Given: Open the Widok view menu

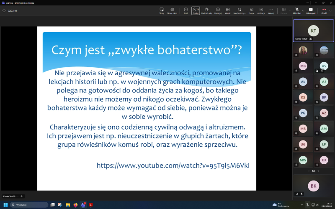Looking at the screenshot, I should click(228, 10).
